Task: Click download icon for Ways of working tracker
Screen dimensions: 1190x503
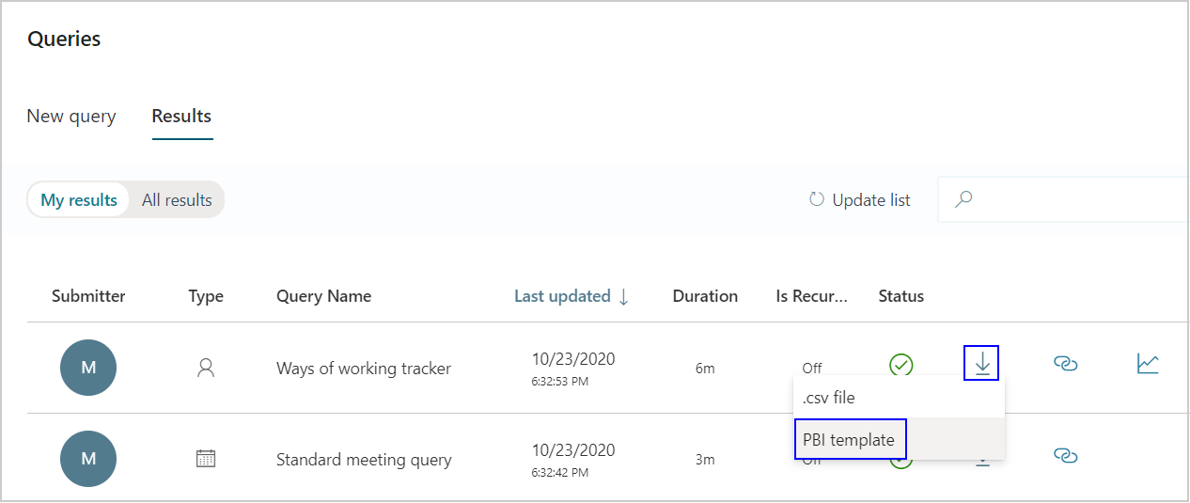Action: coord(982,364)
